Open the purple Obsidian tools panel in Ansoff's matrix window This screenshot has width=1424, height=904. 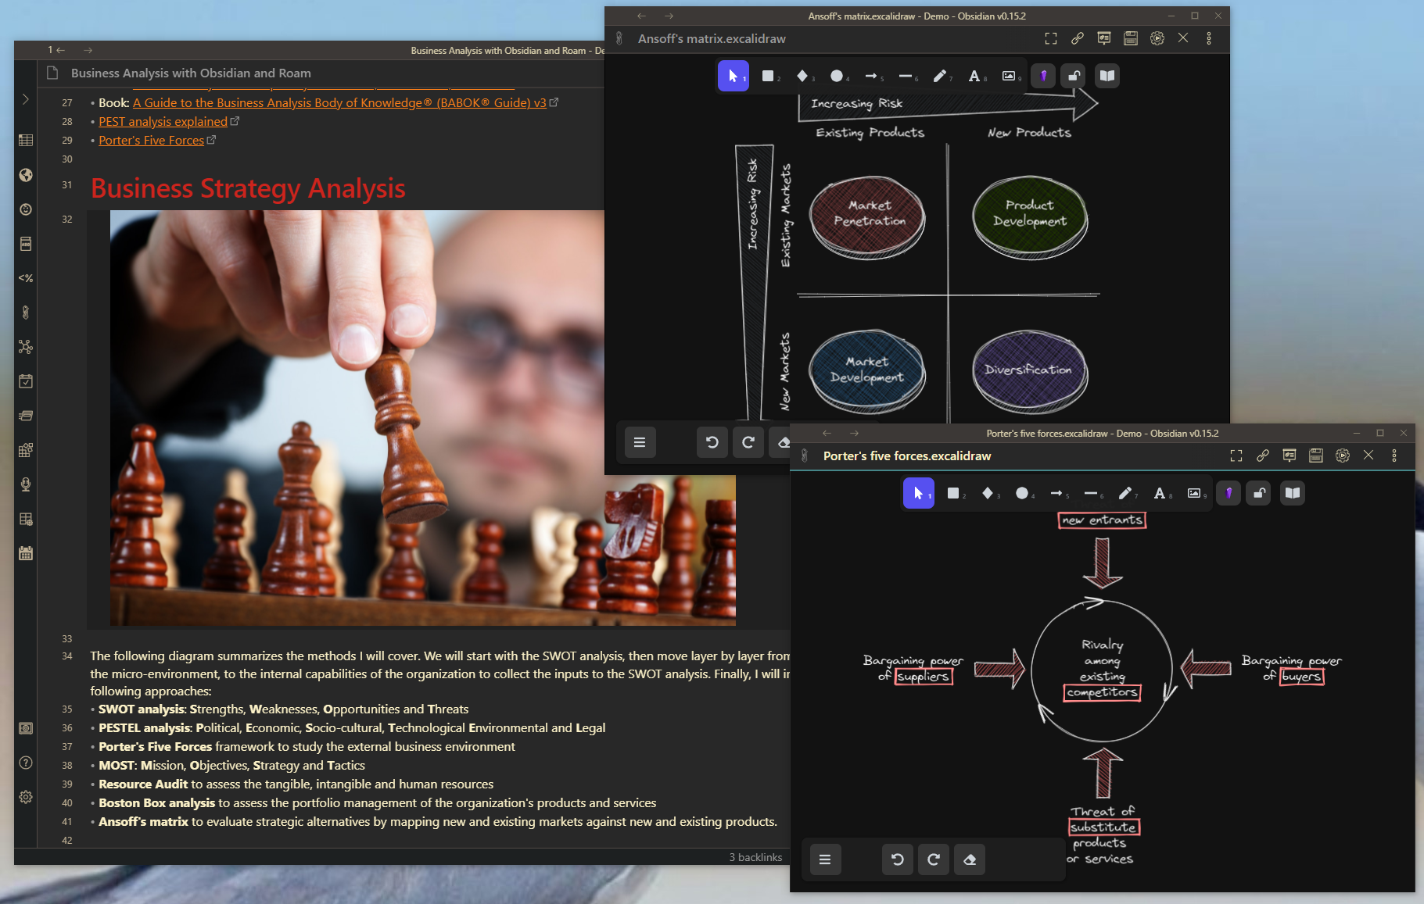1043,76
